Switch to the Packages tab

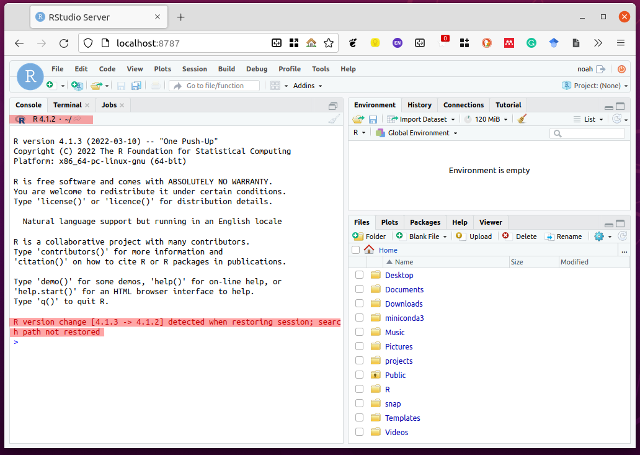(425, 222)
